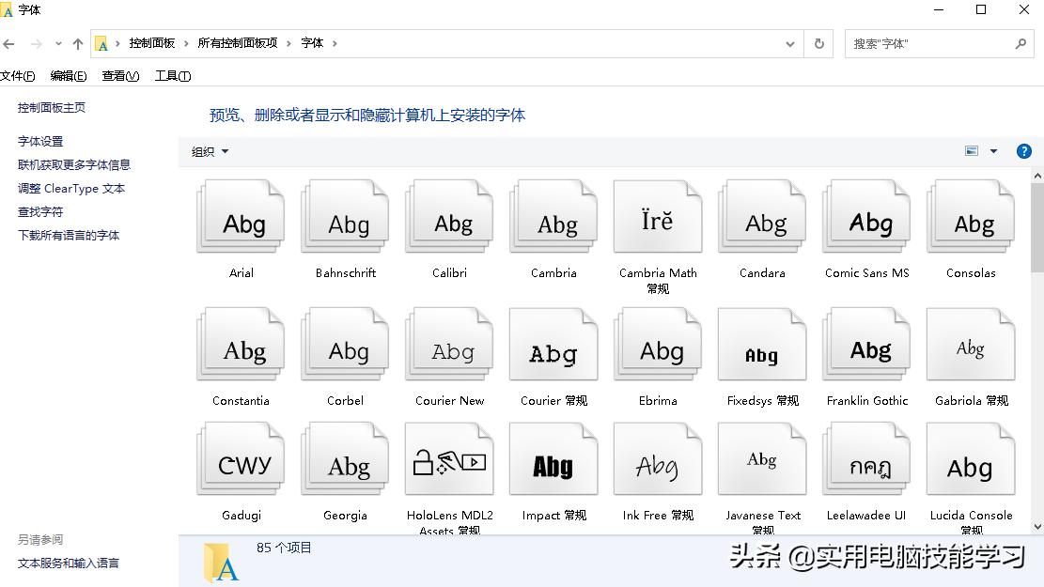This screenshot has height=587, width=1044.
Task: Select the Ink Free 常规 font
Action: [657, 458]
